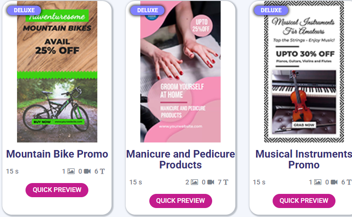Click the DELUXE badge on the bike template
352x217 pixels.
click(x=24, y=10)
